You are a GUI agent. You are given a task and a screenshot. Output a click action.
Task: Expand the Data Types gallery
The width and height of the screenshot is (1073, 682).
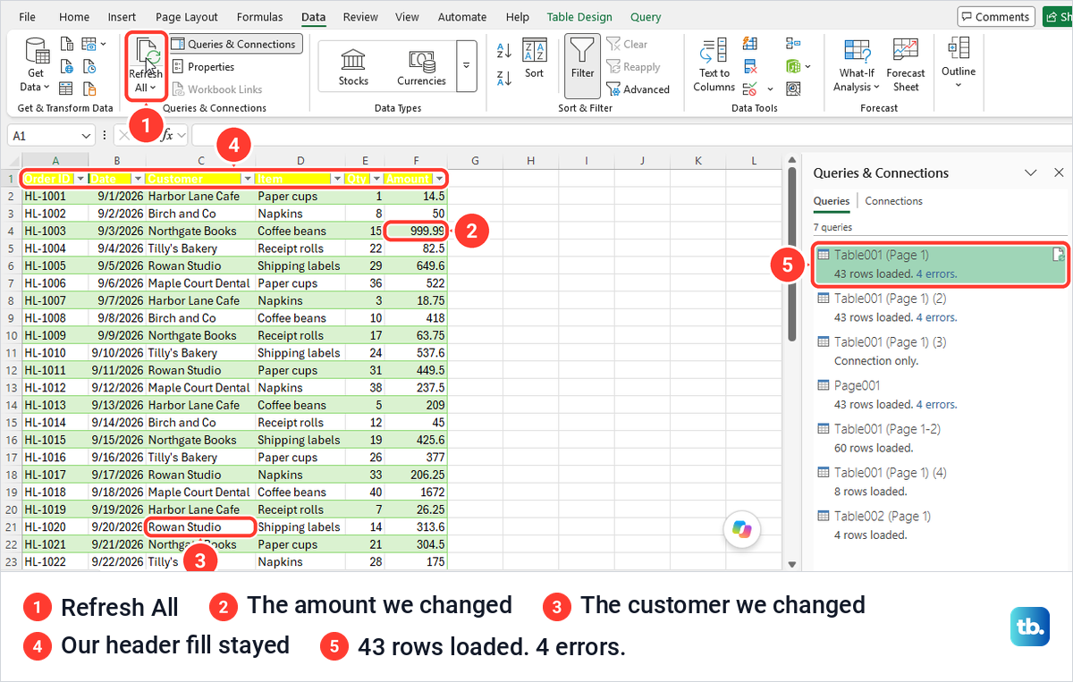[x=466, y=65]
